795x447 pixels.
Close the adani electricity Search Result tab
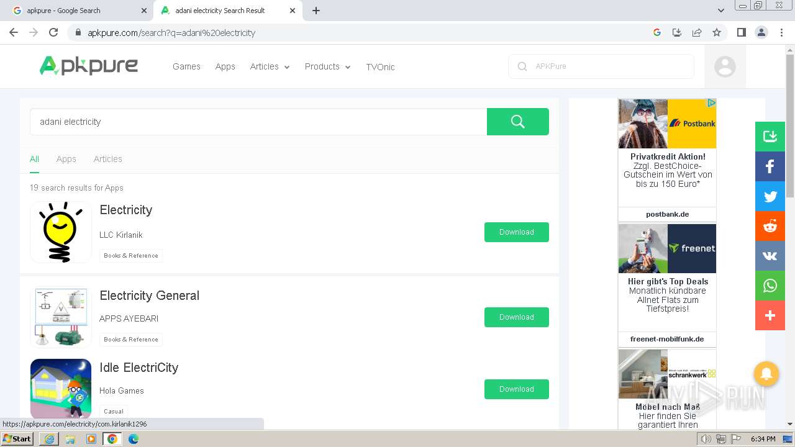coord(293,11)
